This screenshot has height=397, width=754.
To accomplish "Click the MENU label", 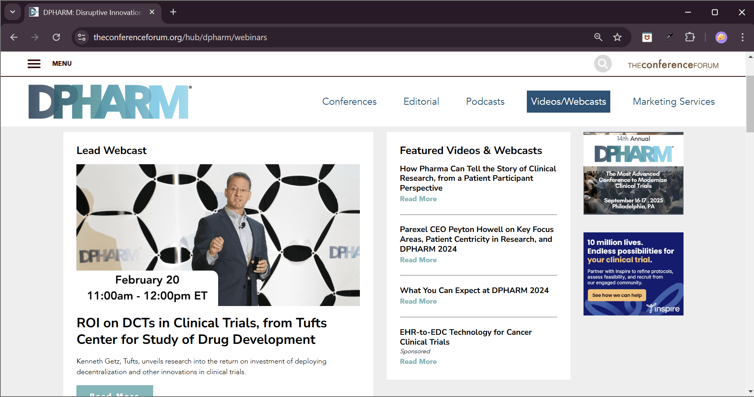I will [62, 63].
